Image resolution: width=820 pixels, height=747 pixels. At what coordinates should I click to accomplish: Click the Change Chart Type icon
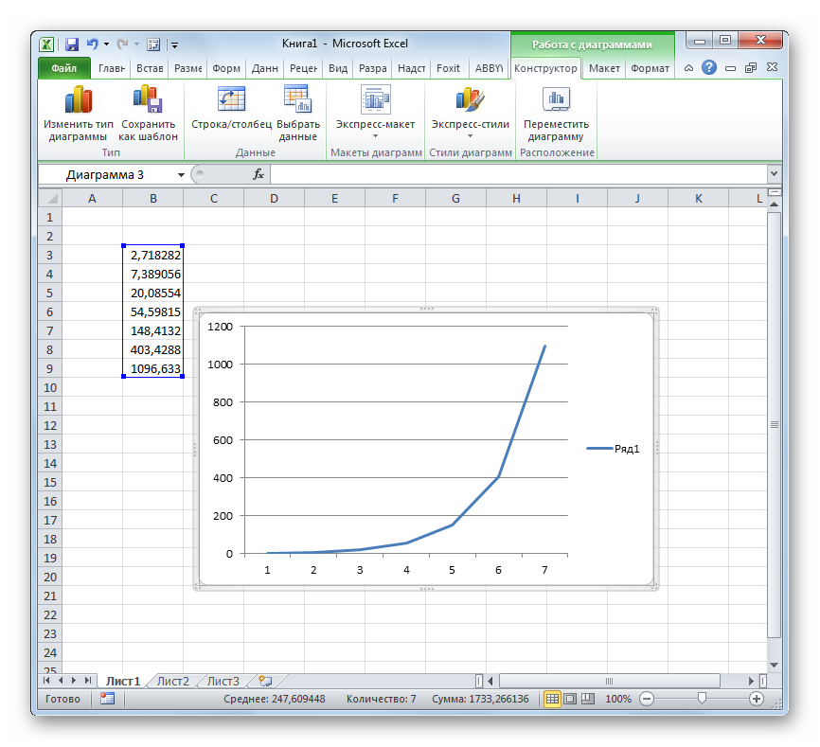pos(78,100)
